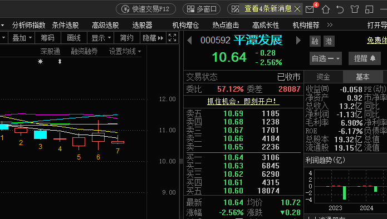Click the 均价 value 10.72
Screen dimensions: 387x219
pos(291,202)
